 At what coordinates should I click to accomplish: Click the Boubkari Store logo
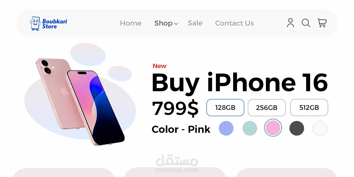[48, 24]
